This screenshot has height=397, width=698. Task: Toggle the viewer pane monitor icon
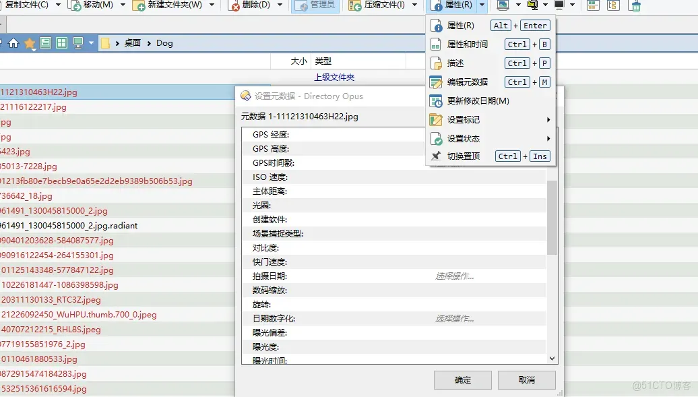(77, 42)
